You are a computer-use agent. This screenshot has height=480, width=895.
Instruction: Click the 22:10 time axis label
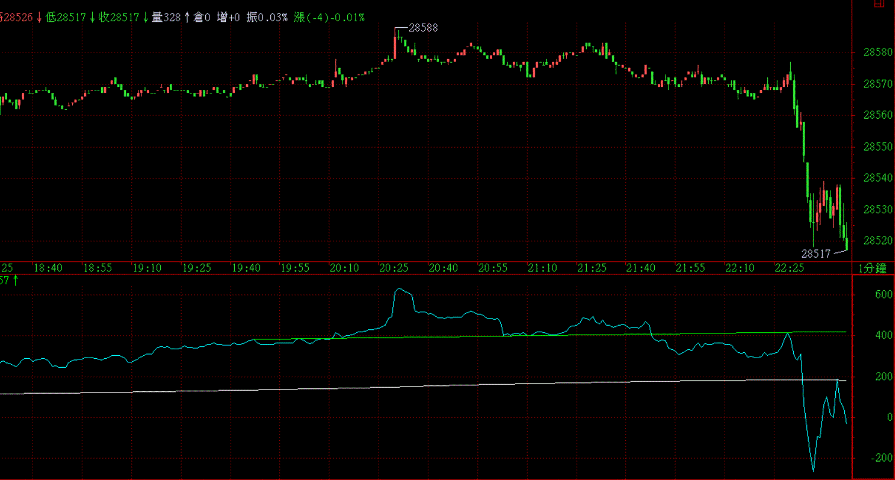pyautogui.click(x=740, y=268)
